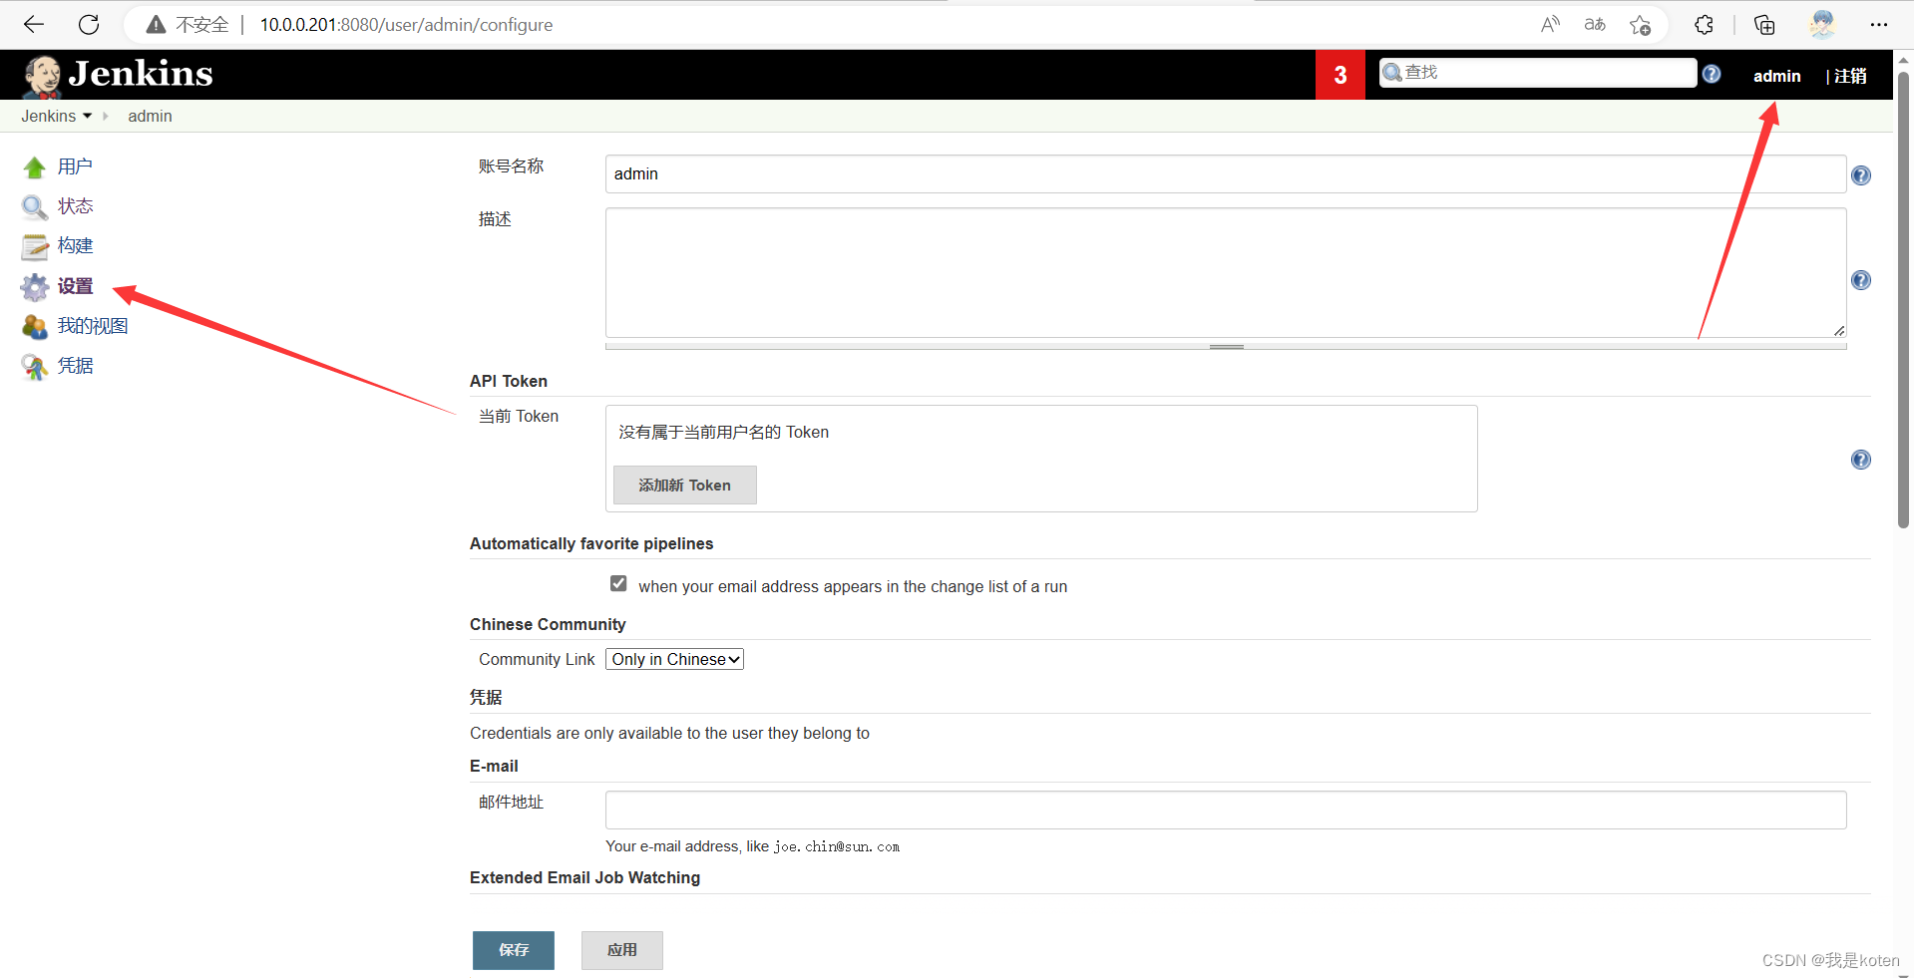The width and height of the screenshot is (1914, 978).
Task: Expand the Jenkins breadcrumb dropdown arrow
Action: tap(88, 116)
